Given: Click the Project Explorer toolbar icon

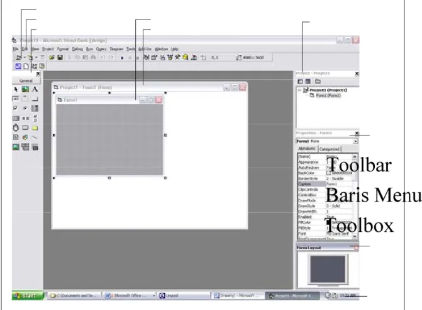Looking at the screenshot, I should tap(147, 57).
